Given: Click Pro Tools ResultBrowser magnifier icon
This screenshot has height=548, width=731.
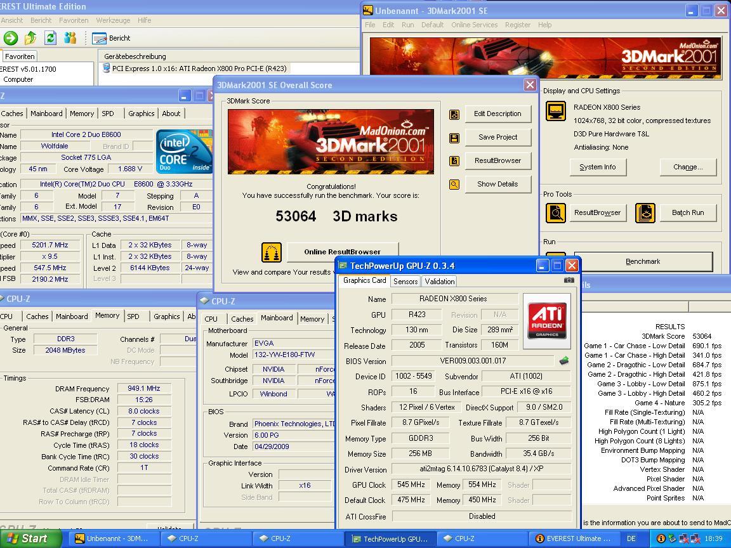Looking at the screenshot, I should point(556,213).
